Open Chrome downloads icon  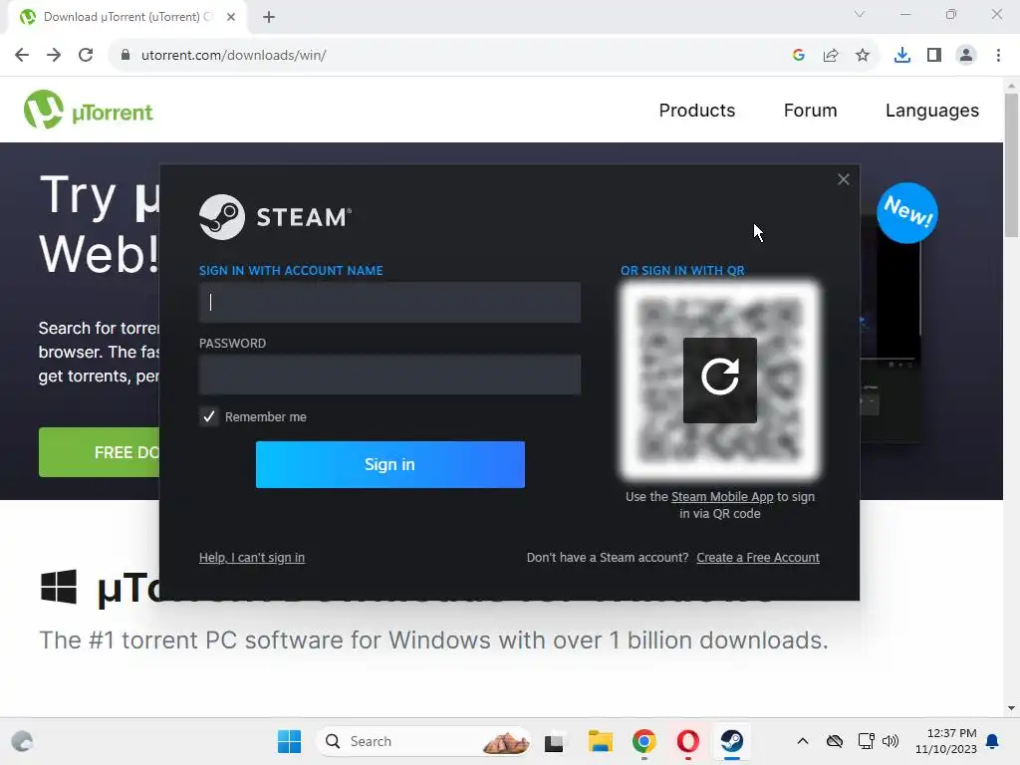[x=902, y=56]
